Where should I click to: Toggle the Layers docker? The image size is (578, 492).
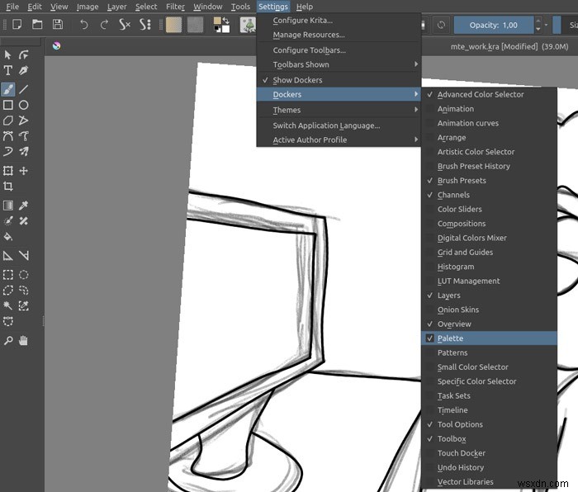click(489, 296)
